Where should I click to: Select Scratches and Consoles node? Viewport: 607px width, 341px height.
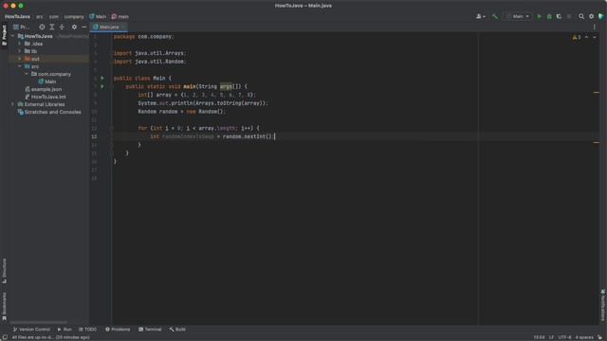[x=49, y=112]
